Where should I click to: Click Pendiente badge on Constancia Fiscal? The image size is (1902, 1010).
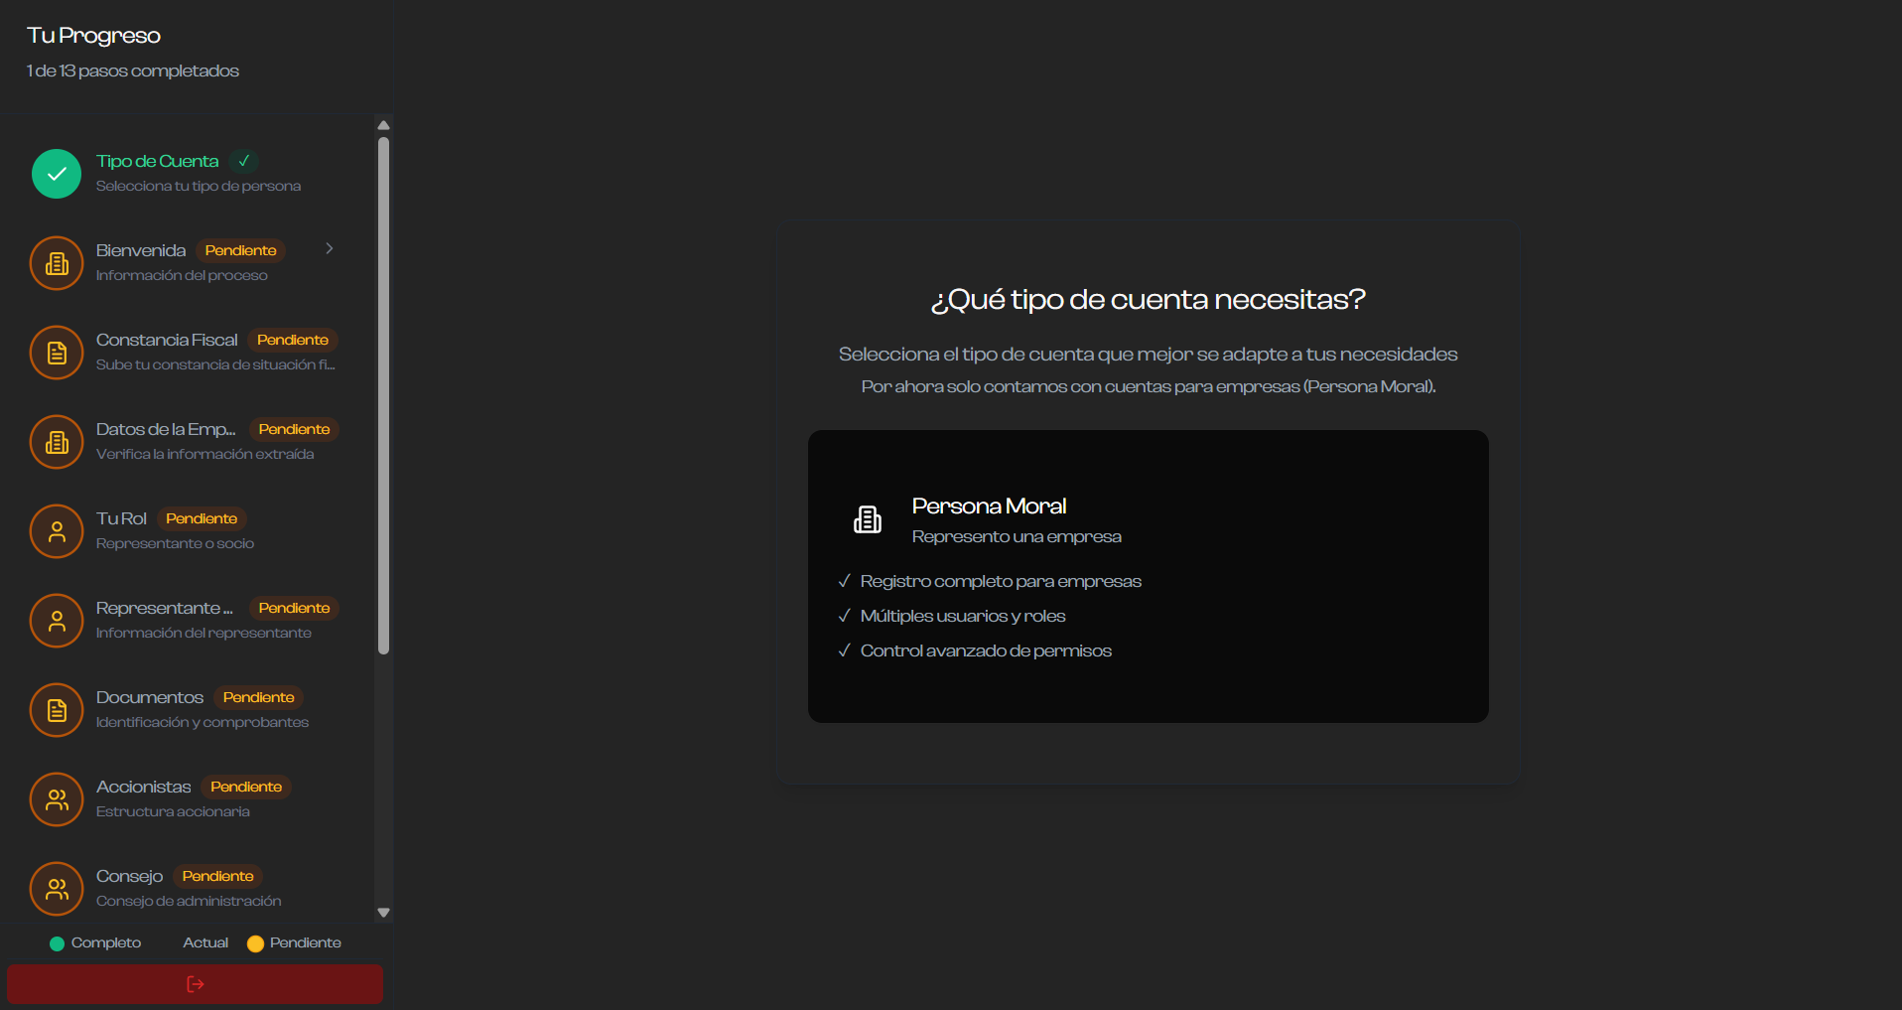click(293, 340)
